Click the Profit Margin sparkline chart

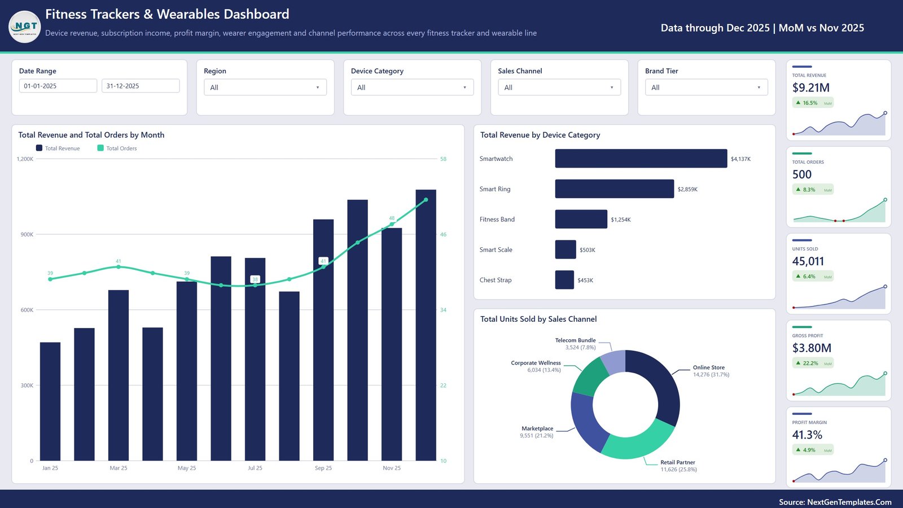(x=839, y=471)
